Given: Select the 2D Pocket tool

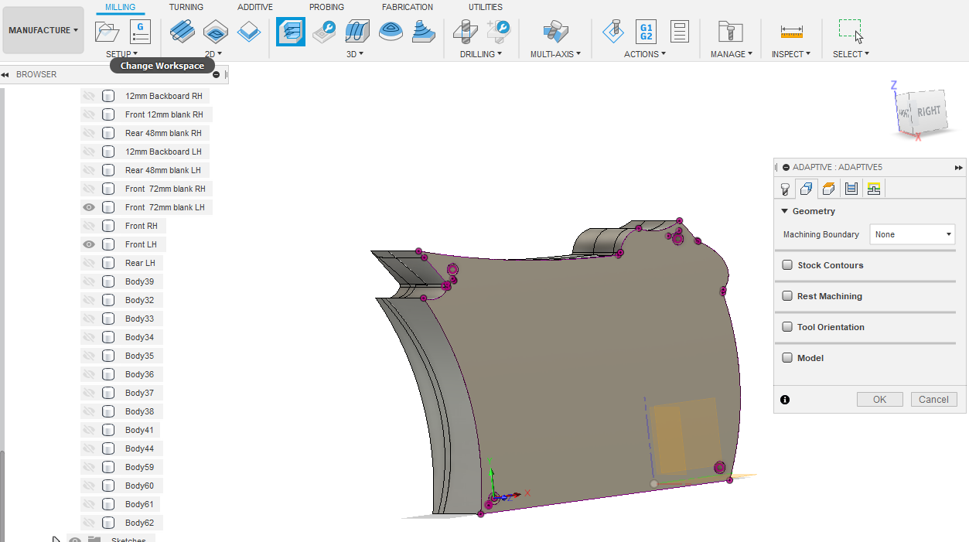Looking at the screenshot, I should click(x=216, y=32).
